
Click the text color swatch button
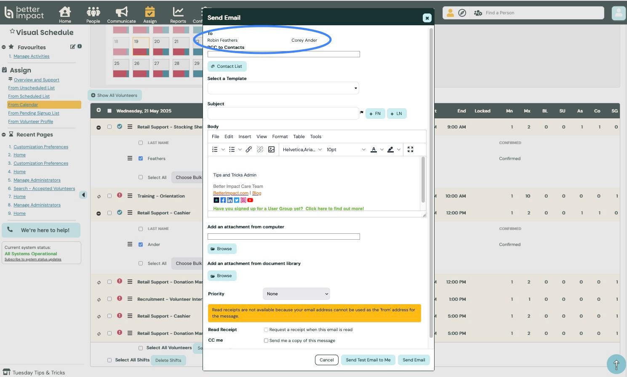coord(374,150)
